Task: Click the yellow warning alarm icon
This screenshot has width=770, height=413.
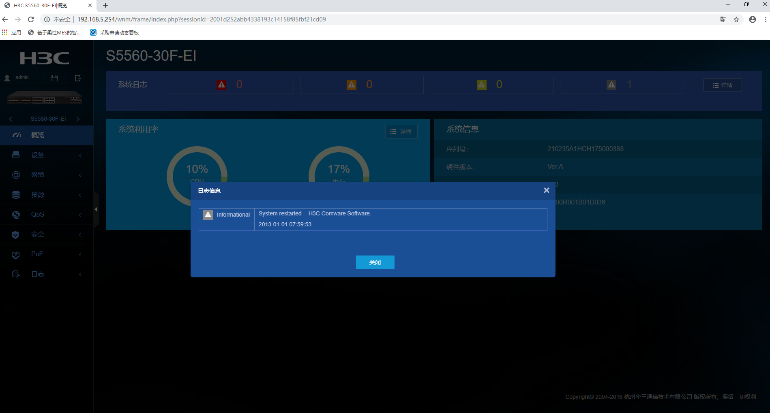Action: pos(481,85)
